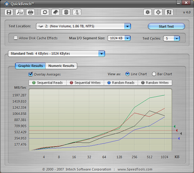Open settings with the gear icon

click(148, 12)
